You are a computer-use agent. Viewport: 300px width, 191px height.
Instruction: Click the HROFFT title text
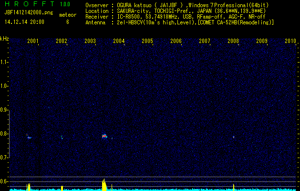pos(30,4)
